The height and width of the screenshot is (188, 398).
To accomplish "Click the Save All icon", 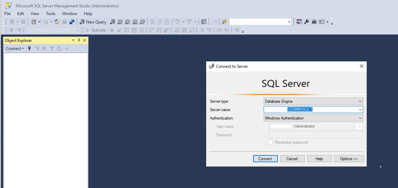I will click(x=72, y=22).
